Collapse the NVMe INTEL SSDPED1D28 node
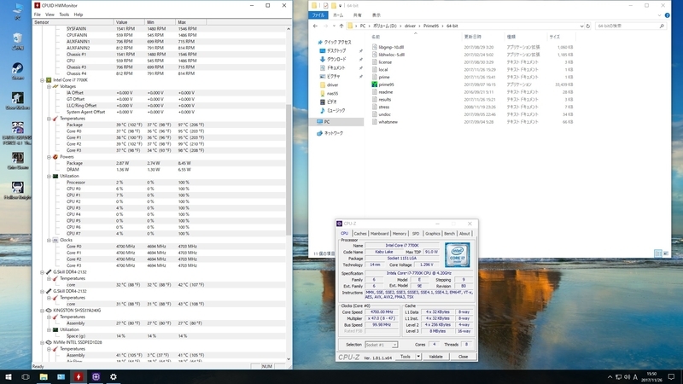The width and height of the screenshot is (683, 384). click(42, 342)
